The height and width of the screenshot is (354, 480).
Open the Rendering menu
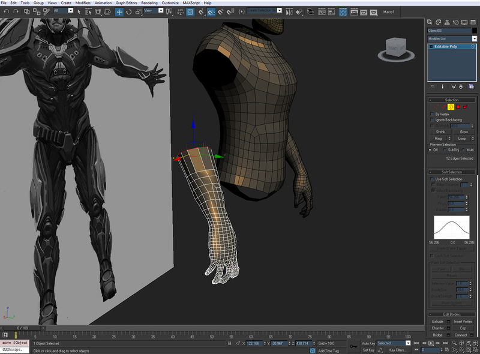point(149,3)
